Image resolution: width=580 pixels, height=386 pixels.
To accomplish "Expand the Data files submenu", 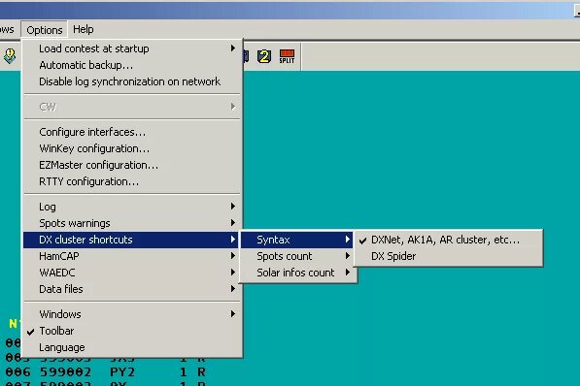I will click(x=132, y=289).
